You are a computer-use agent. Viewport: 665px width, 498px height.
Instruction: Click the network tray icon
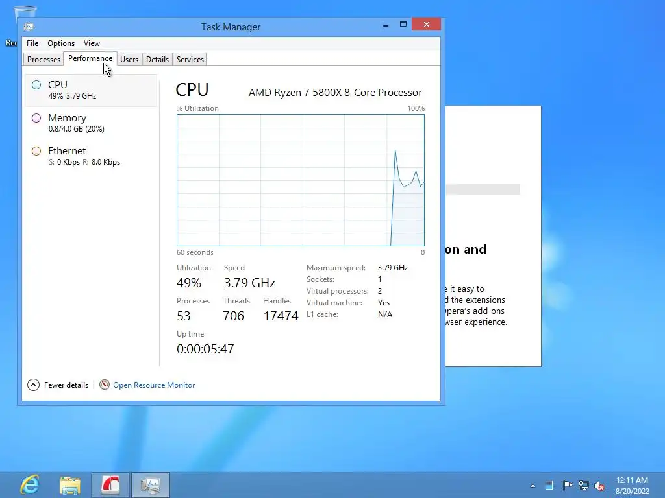click(x=584, y=485)
